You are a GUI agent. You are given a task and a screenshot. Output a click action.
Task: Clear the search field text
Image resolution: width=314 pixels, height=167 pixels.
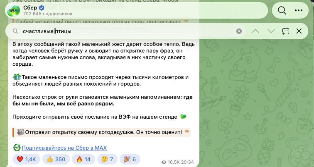tap(239, 31)
